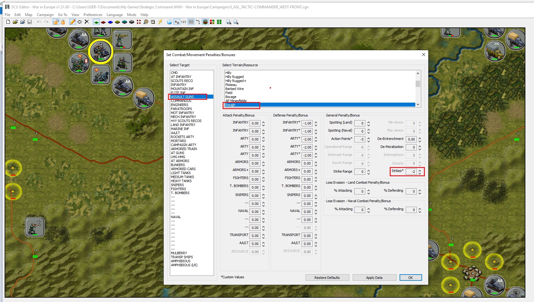534x302 pixels.
Task: Click the stacked layers toolbar icon
Action: [205, 22]
